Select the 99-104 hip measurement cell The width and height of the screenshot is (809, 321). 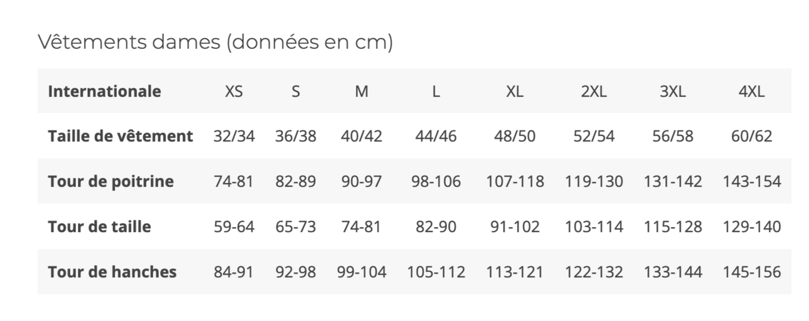point(362,272)
